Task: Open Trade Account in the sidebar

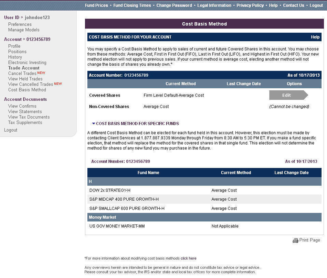Action: (24, 68)
